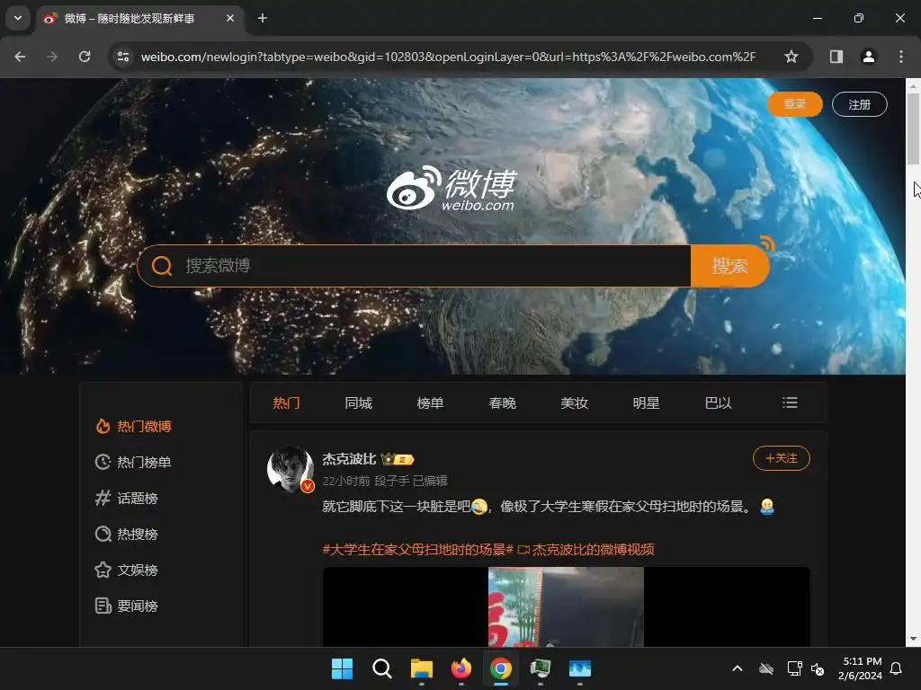
Task: Click the search magnifier icon inside search box
Action: pyautogui.click(x=162, y=266)
